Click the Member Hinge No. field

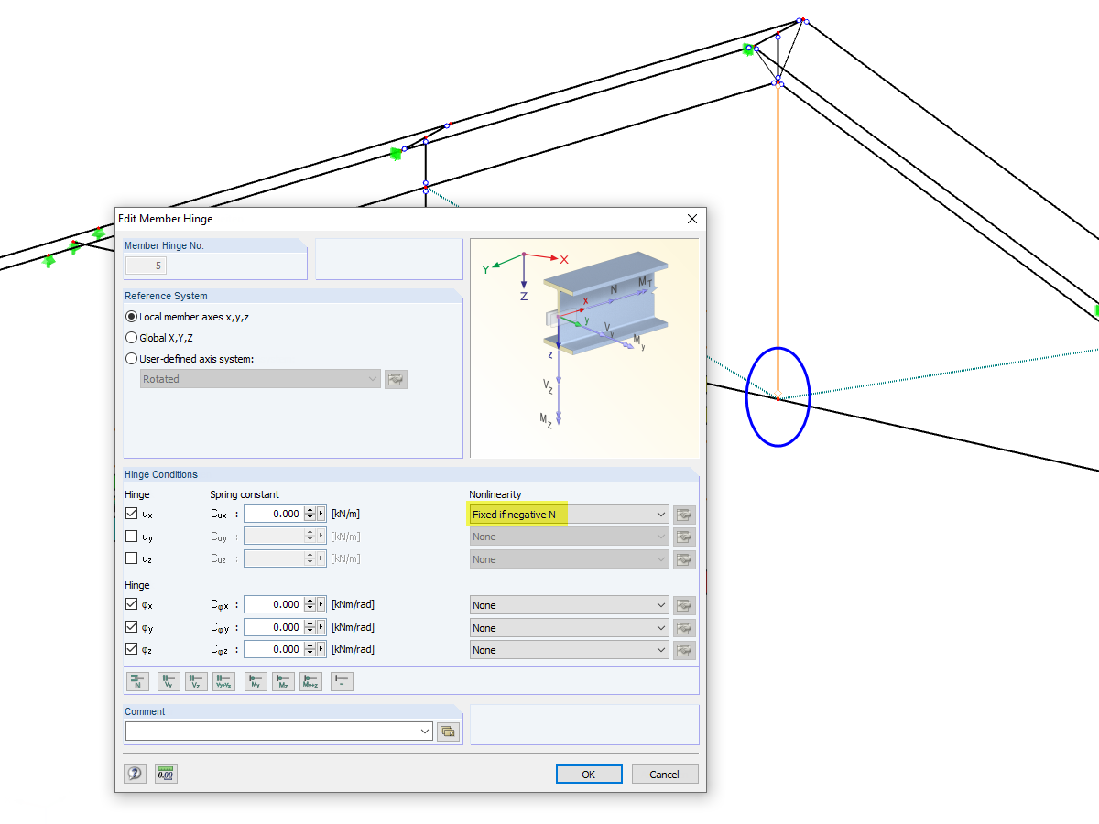[x=147, y=266]
